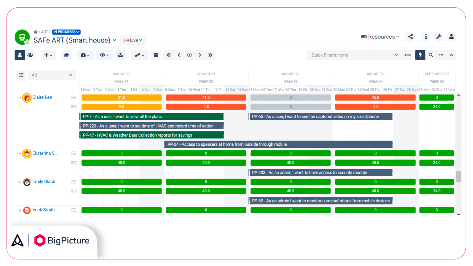
Task: Jump far back with double left chevrons
Action: [x=168, y=55]
